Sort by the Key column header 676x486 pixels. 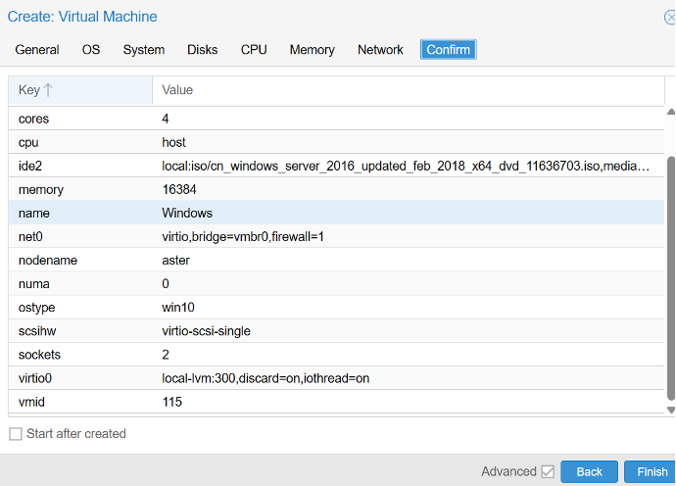[80, 90]
